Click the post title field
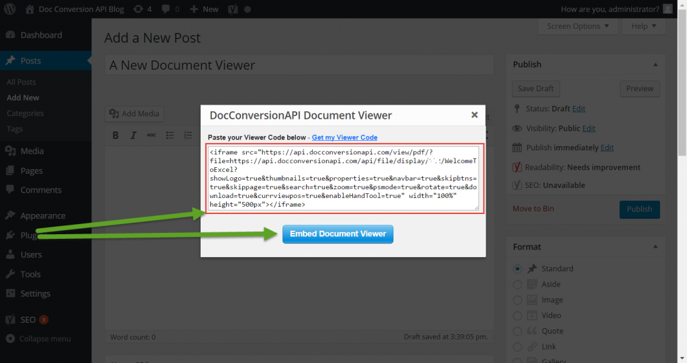 tap(299, 65)
